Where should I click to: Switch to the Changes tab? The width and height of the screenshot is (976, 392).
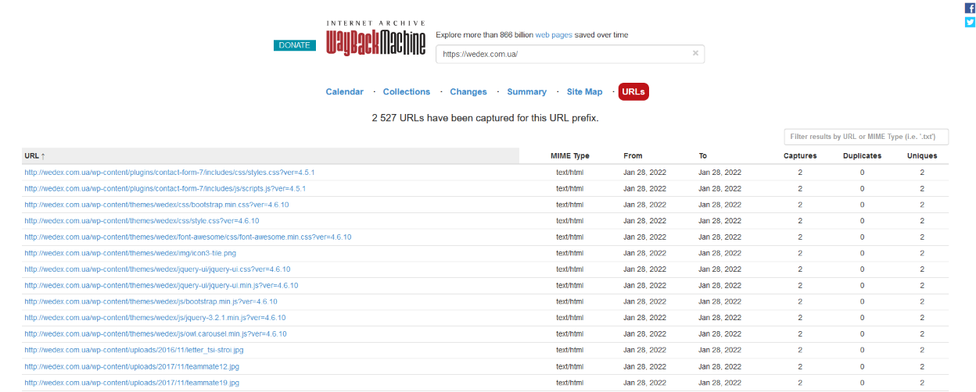click(468, 92)
